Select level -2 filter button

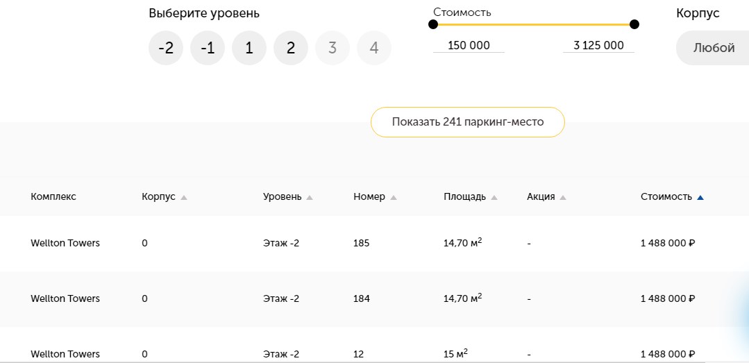click(166, 48)
